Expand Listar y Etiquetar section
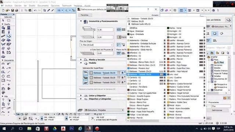 [81, 95]
